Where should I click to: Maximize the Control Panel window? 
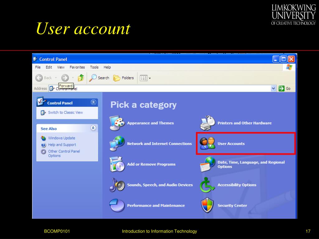(283, 59)
